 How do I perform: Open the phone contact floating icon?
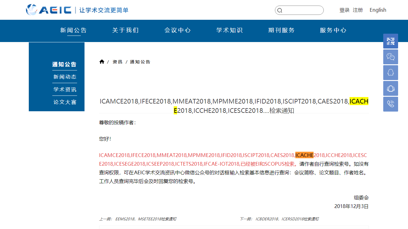[391, 104]
